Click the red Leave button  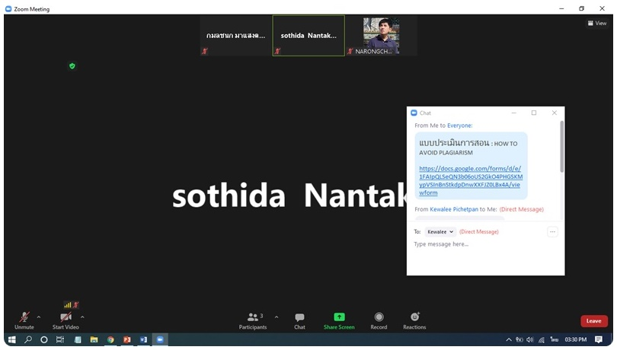[x=593, y=321]
